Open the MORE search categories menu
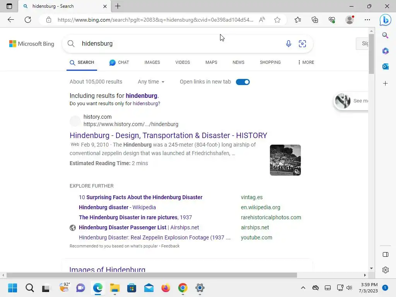This screenshot has width=396, height=297. (x=306, y=62)
